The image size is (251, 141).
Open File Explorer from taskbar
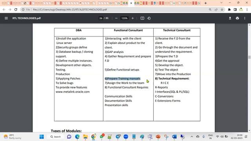click(x=85, y=137)
